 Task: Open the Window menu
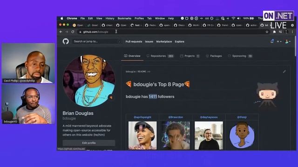tap(160, 19)
